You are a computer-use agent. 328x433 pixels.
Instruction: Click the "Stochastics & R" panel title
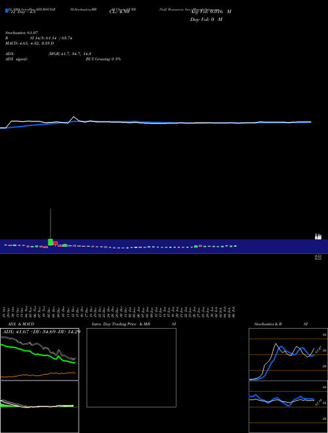(x=268, y=324)
